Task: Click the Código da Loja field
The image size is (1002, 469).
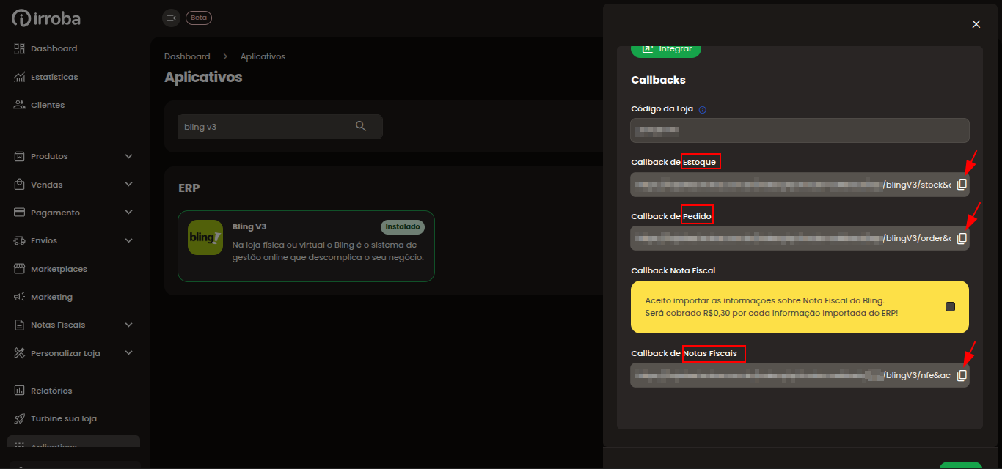Action: coord(800,130)
